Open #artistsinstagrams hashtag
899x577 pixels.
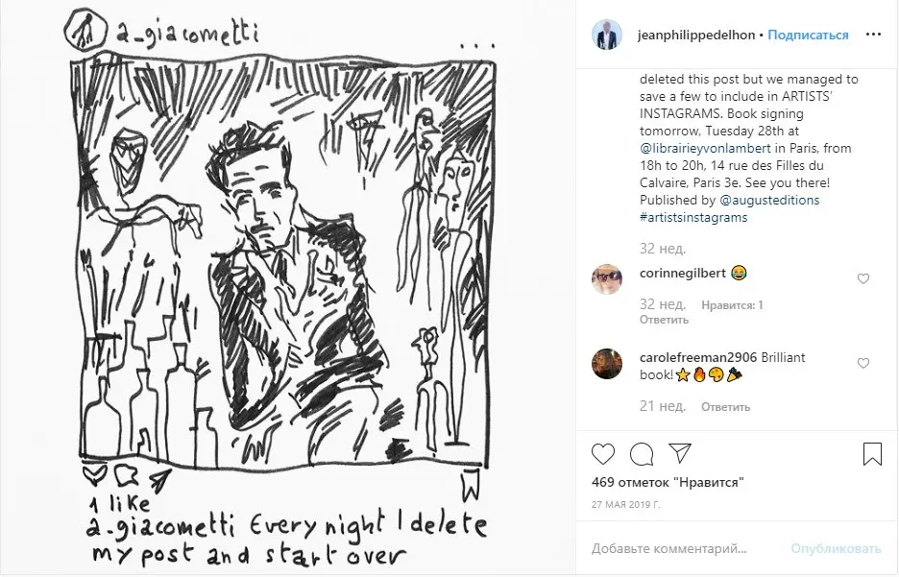(693, 217)
